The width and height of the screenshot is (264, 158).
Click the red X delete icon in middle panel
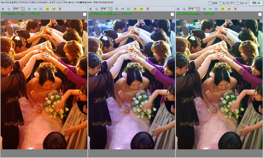(x=148, y=9)
